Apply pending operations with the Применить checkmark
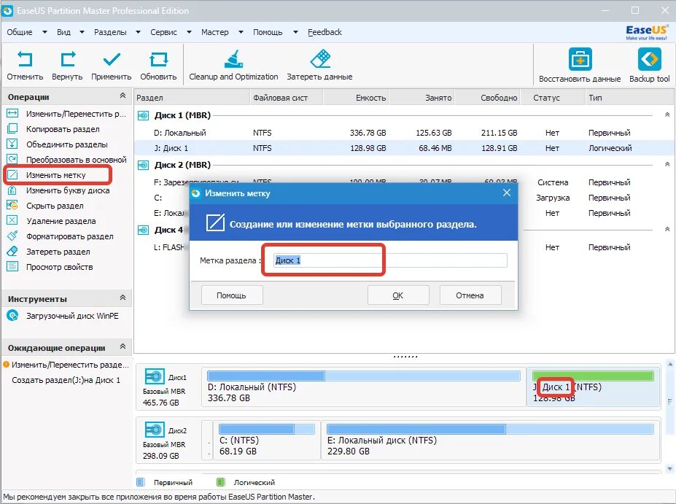The width and height of the screenshot is (676, 504). pyautogui.click(x=112, y=60)
